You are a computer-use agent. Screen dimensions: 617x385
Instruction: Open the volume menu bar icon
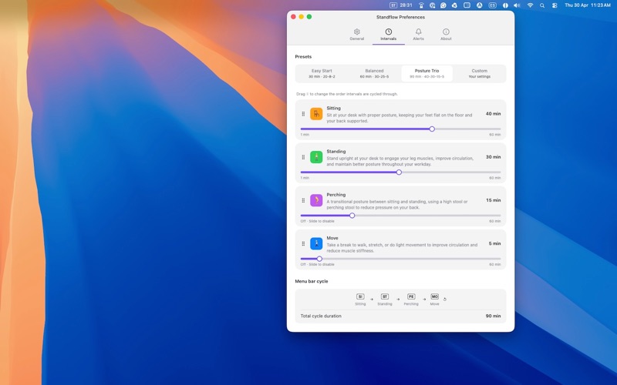517,5
